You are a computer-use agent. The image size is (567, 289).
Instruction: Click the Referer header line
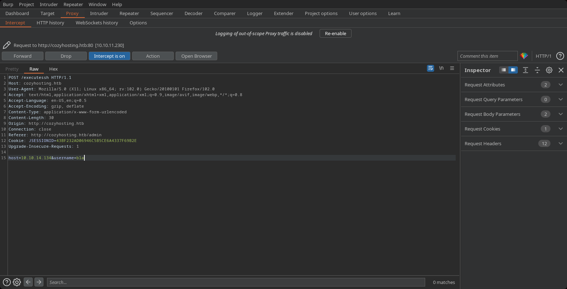pyautogui.click(x=55, y=135)
